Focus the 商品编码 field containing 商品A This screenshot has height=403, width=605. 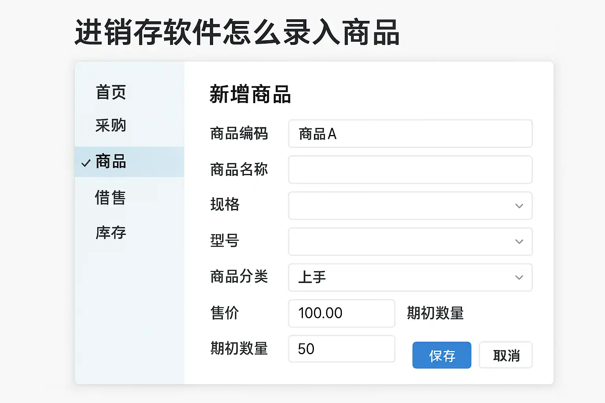pos(410,134)
